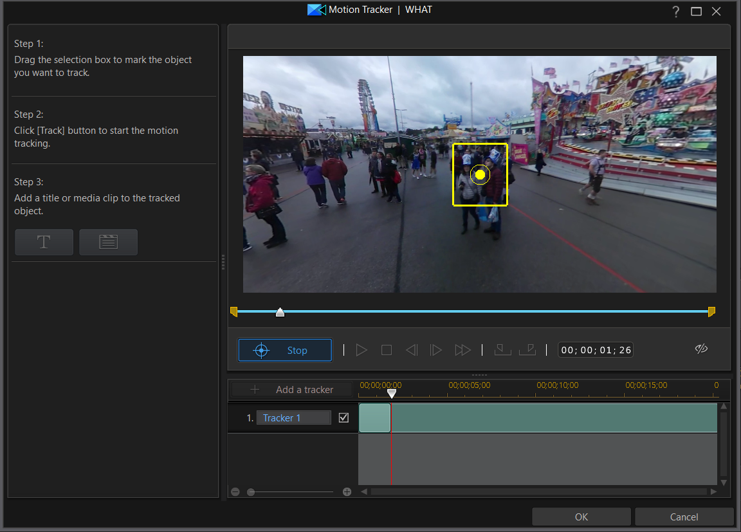Toggle the Tracker 1 enabled checkbox
741x532 pixels.
pos(343,417)
